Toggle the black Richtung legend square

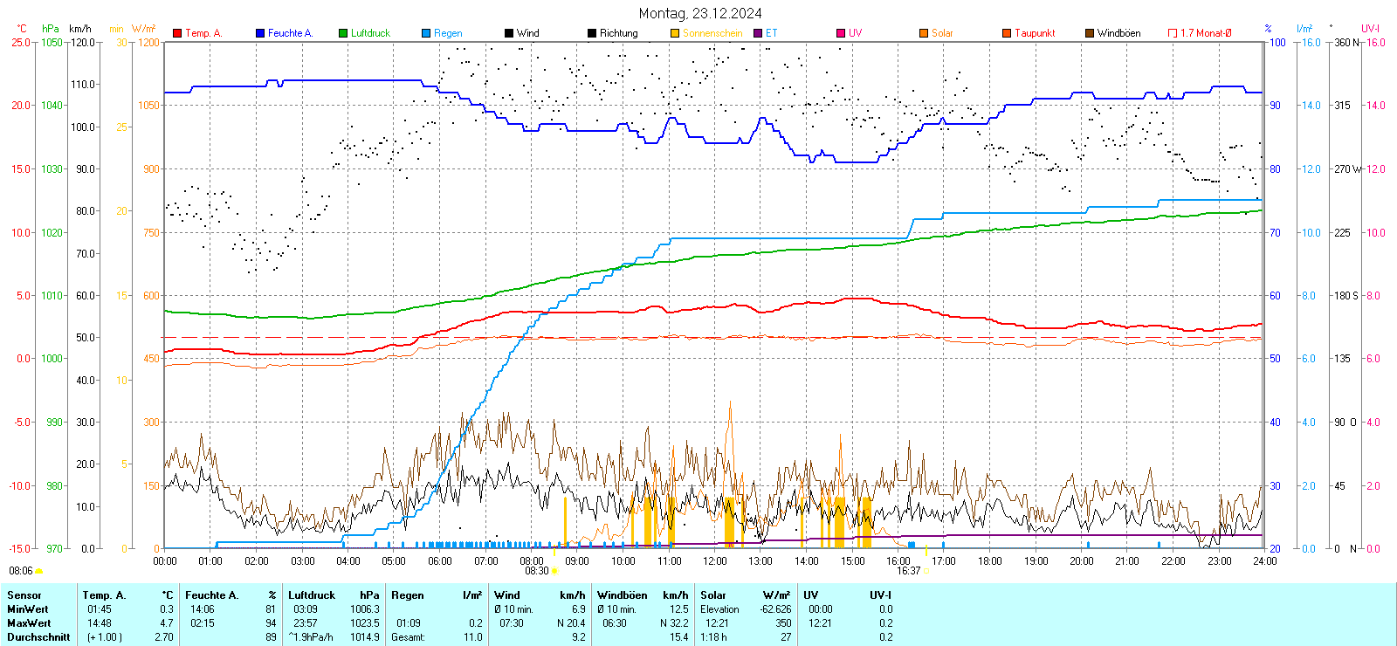pos(592,33)
